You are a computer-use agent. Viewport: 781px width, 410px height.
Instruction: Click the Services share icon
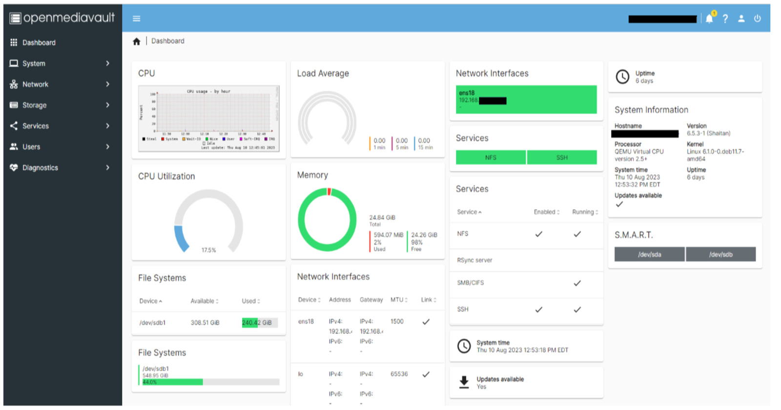pyautogui.click(x=14, y=126)
